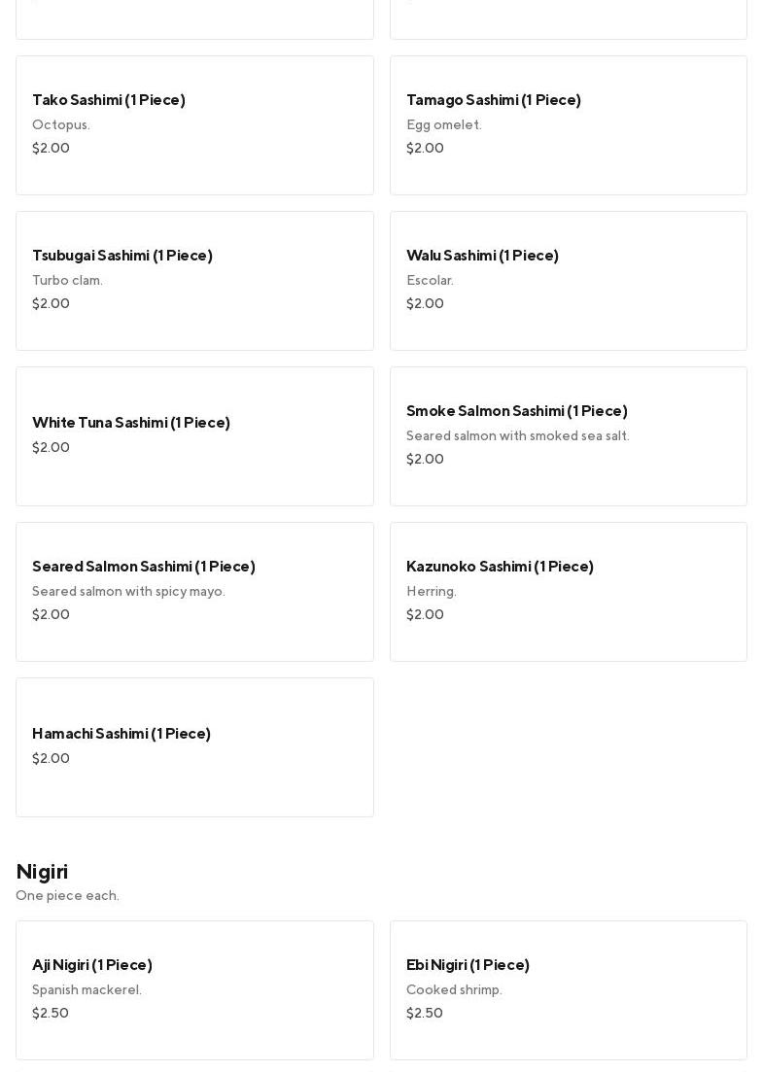
Task: Click the $2.50 price under Ebi Nigiri
Action: click(x=425, y=1014)
